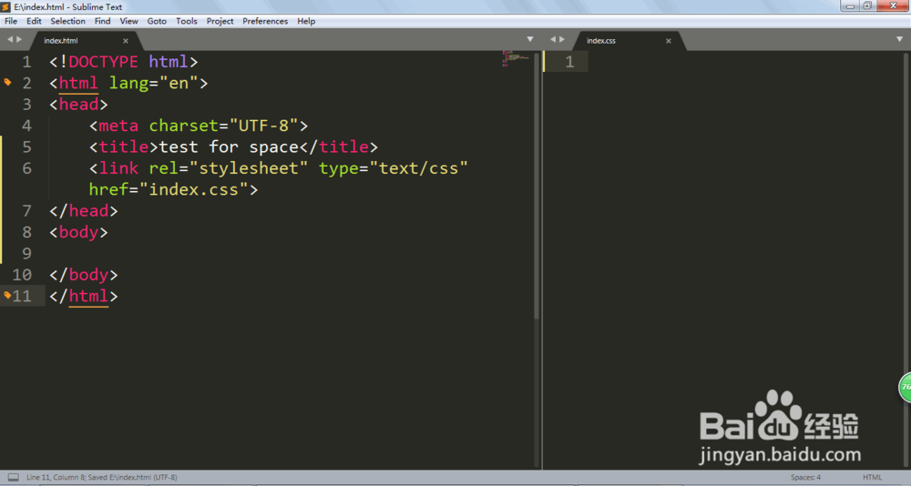Close the index.html tab
911x486 pixels.
click(x=126, y=41)
